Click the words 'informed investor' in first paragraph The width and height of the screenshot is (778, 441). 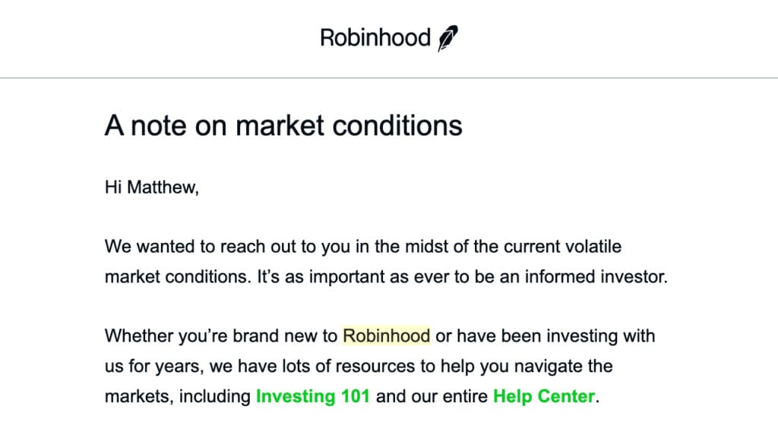[596, 276]
